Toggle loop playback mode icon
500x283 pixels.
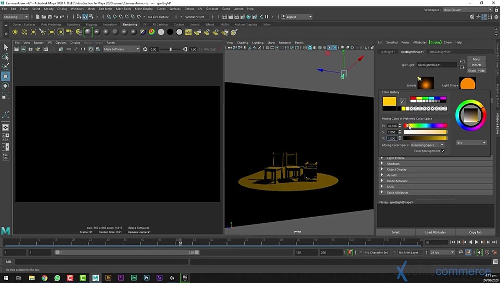(460, 252)
